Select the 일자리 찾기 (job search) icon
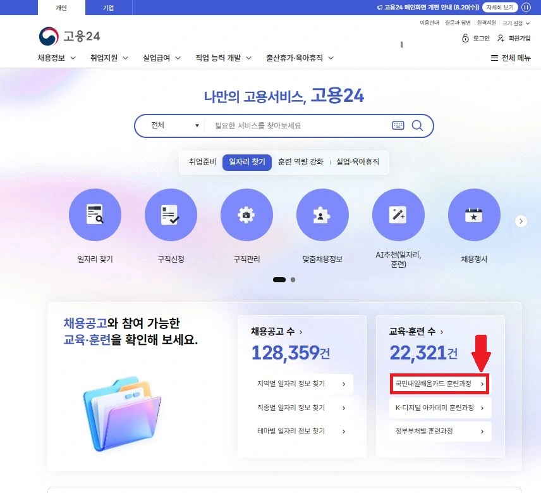The height and width of the screenshot is (493, 541). coord(95,215)
